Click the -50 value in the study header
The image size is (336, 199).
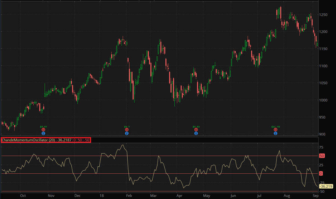86,140
